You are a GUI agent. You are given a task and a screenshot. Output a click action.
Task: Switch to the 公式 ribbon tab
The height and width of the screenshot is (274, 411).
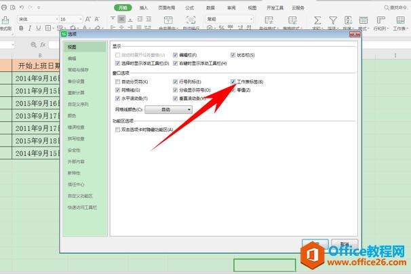tap(189, 7)
